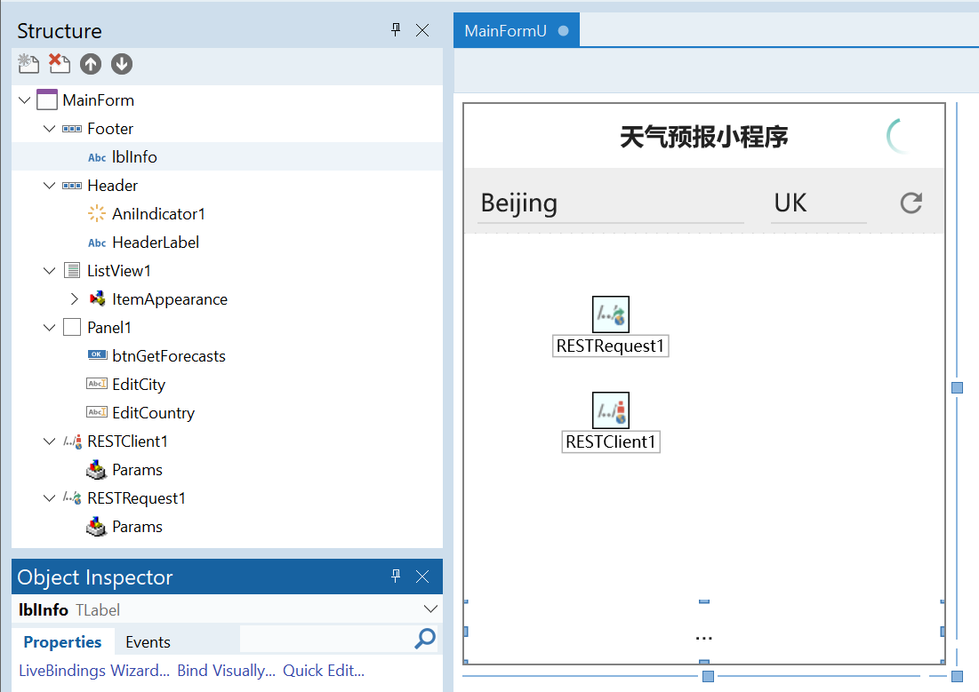
Task: Click the Delete Item icon in Structure toolbar
Action: click(60, 64)
